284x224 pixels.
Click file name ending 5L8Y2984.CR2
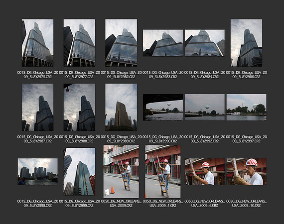[205, 75]
